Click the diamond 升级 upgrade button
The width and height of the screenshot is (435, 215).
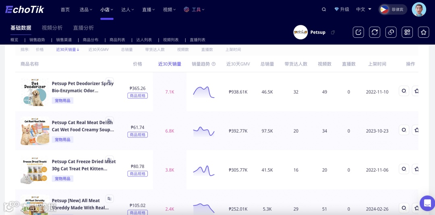[342, 9]
